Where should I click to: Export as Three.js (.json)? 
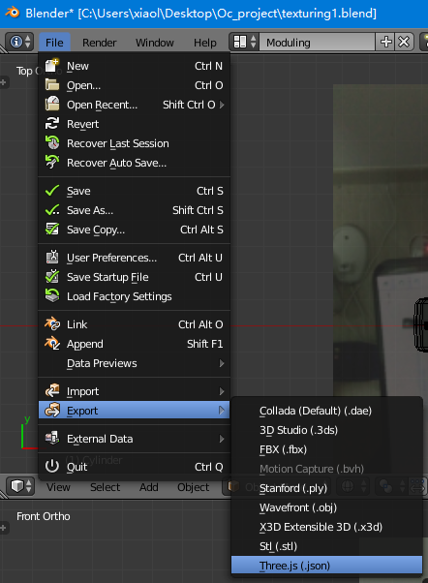tap(327, 566)
